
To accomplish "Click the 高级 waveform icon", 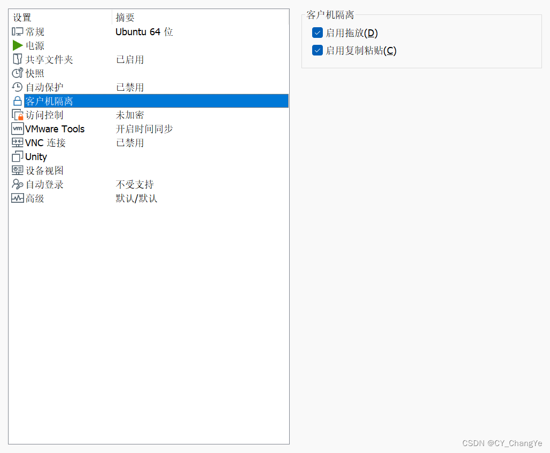I will (17, 198).
